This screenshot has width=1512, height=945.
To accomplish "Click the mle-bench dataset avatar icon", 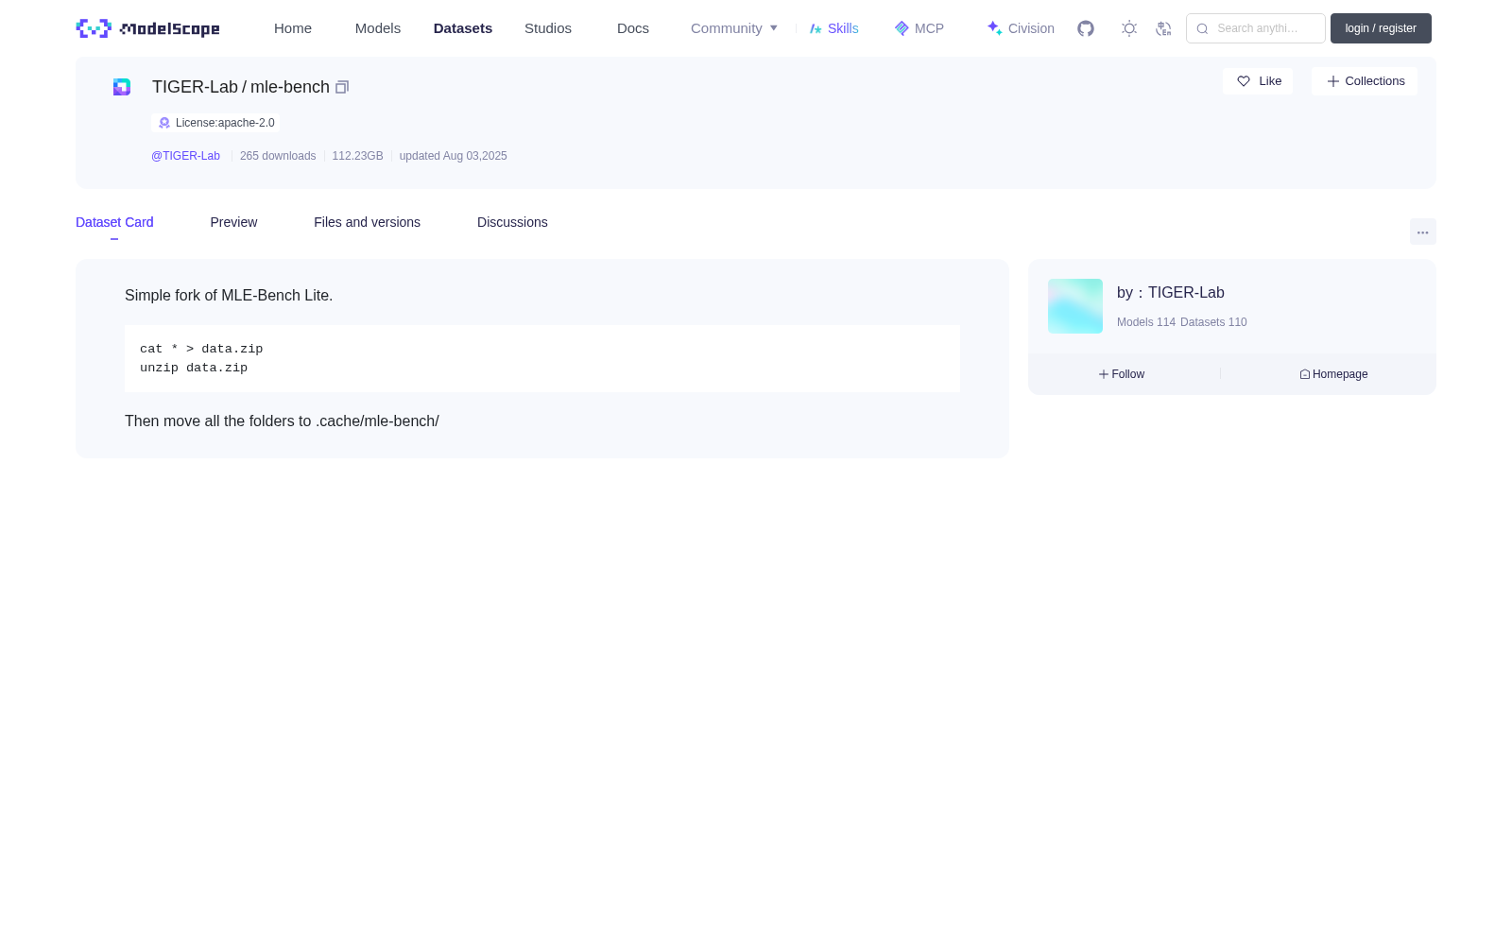I will [x=122, y=87].
